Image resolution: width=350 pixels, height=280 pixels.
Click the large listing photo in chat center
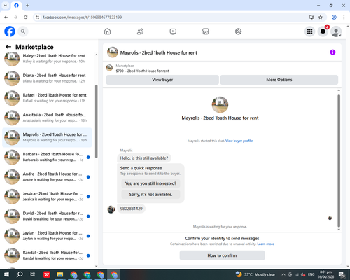click(x=220, y=104)
